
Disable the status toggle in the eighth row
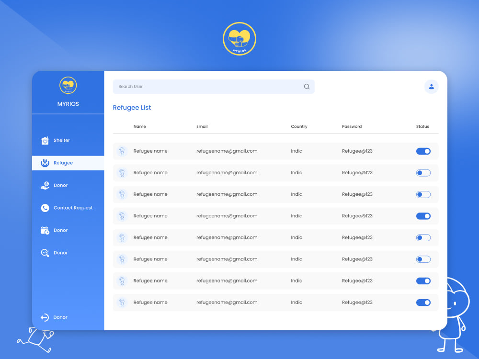coord(423,303)
